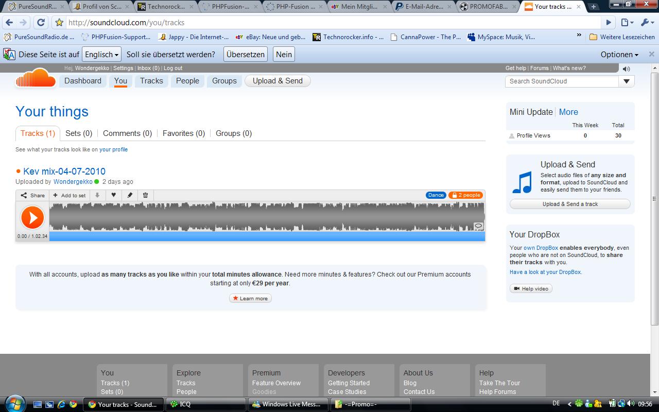
Task: Open the More link beside Mini Update
Action: (x=568, y=112)
